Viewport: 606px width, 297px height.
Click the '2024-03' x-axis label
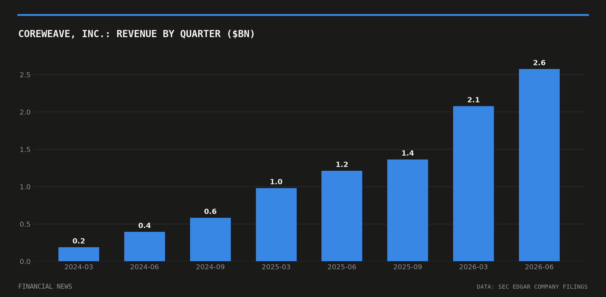tap(79, 267)
